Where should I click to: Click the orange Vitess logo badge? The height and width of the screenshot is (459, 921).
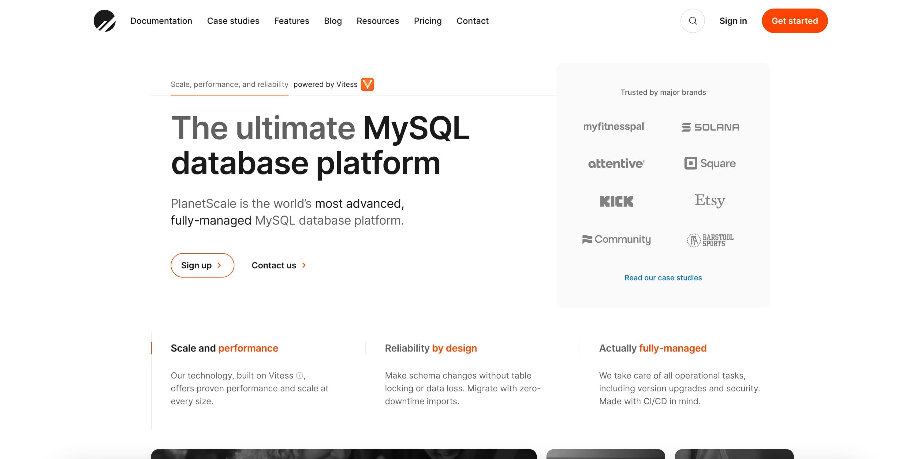[367, 84]
